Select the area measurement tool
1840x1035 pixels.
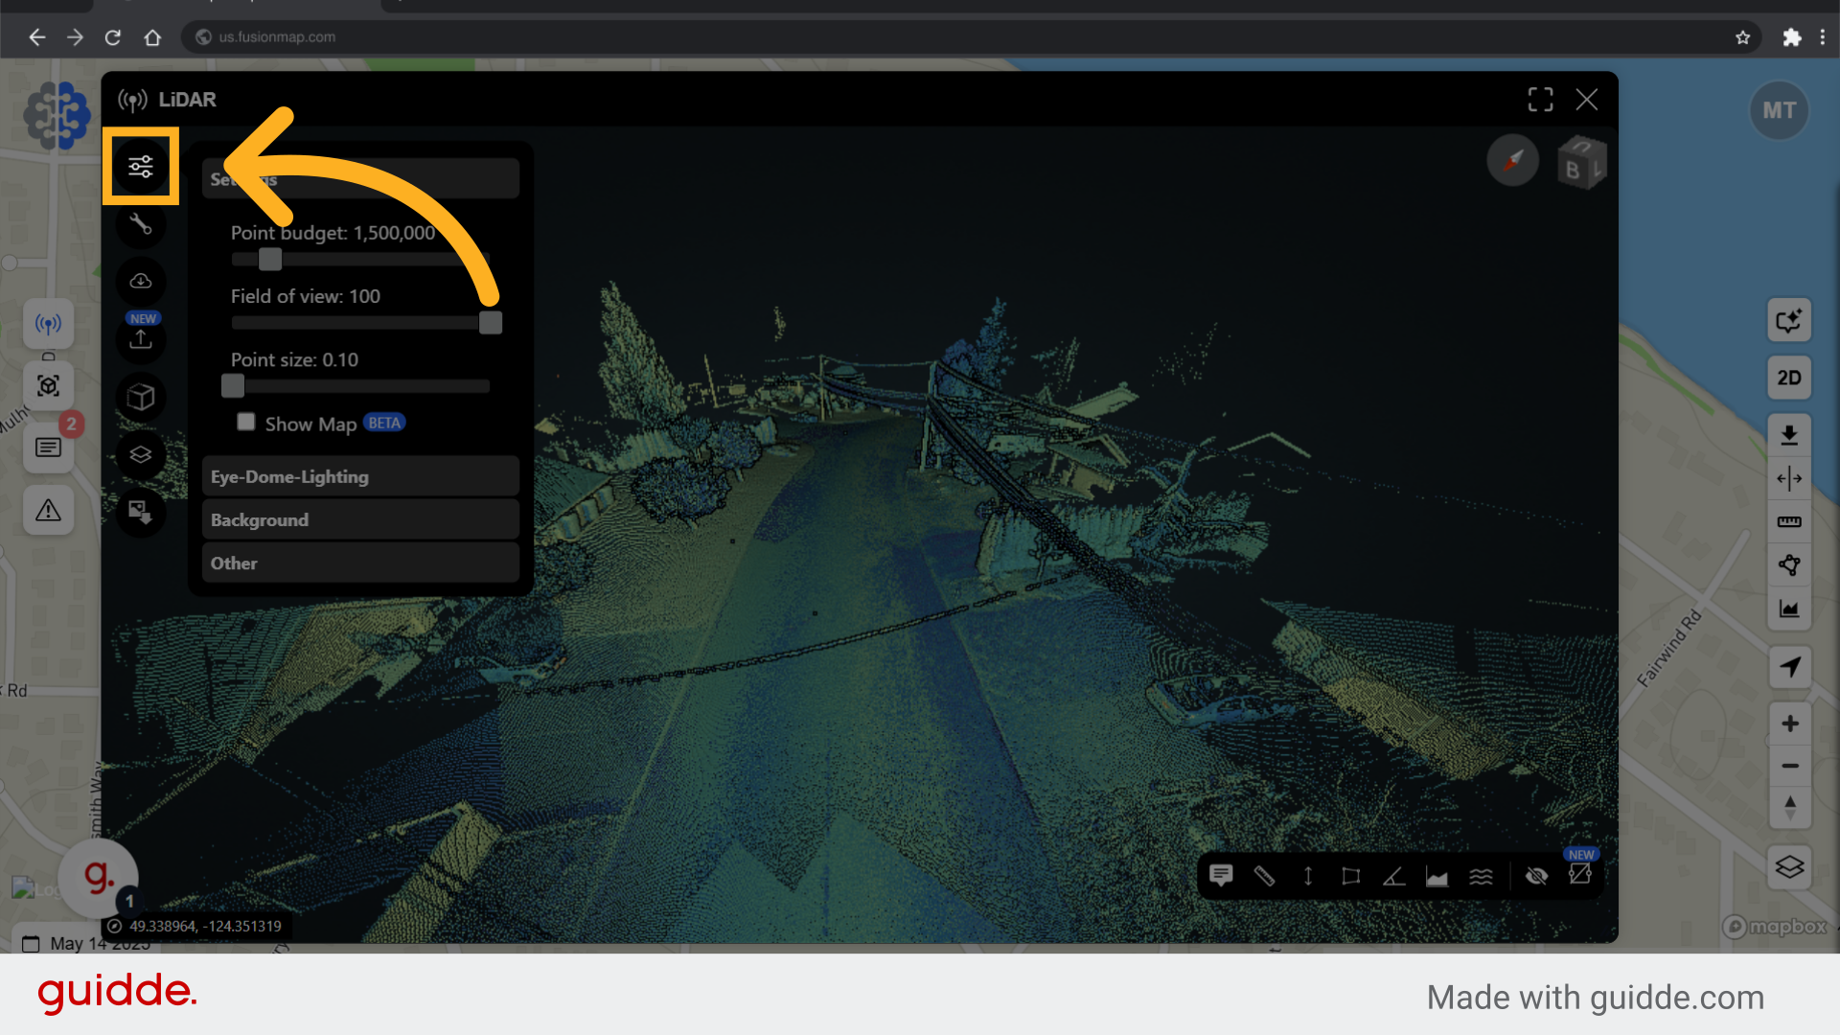(x=1350, y=876)
